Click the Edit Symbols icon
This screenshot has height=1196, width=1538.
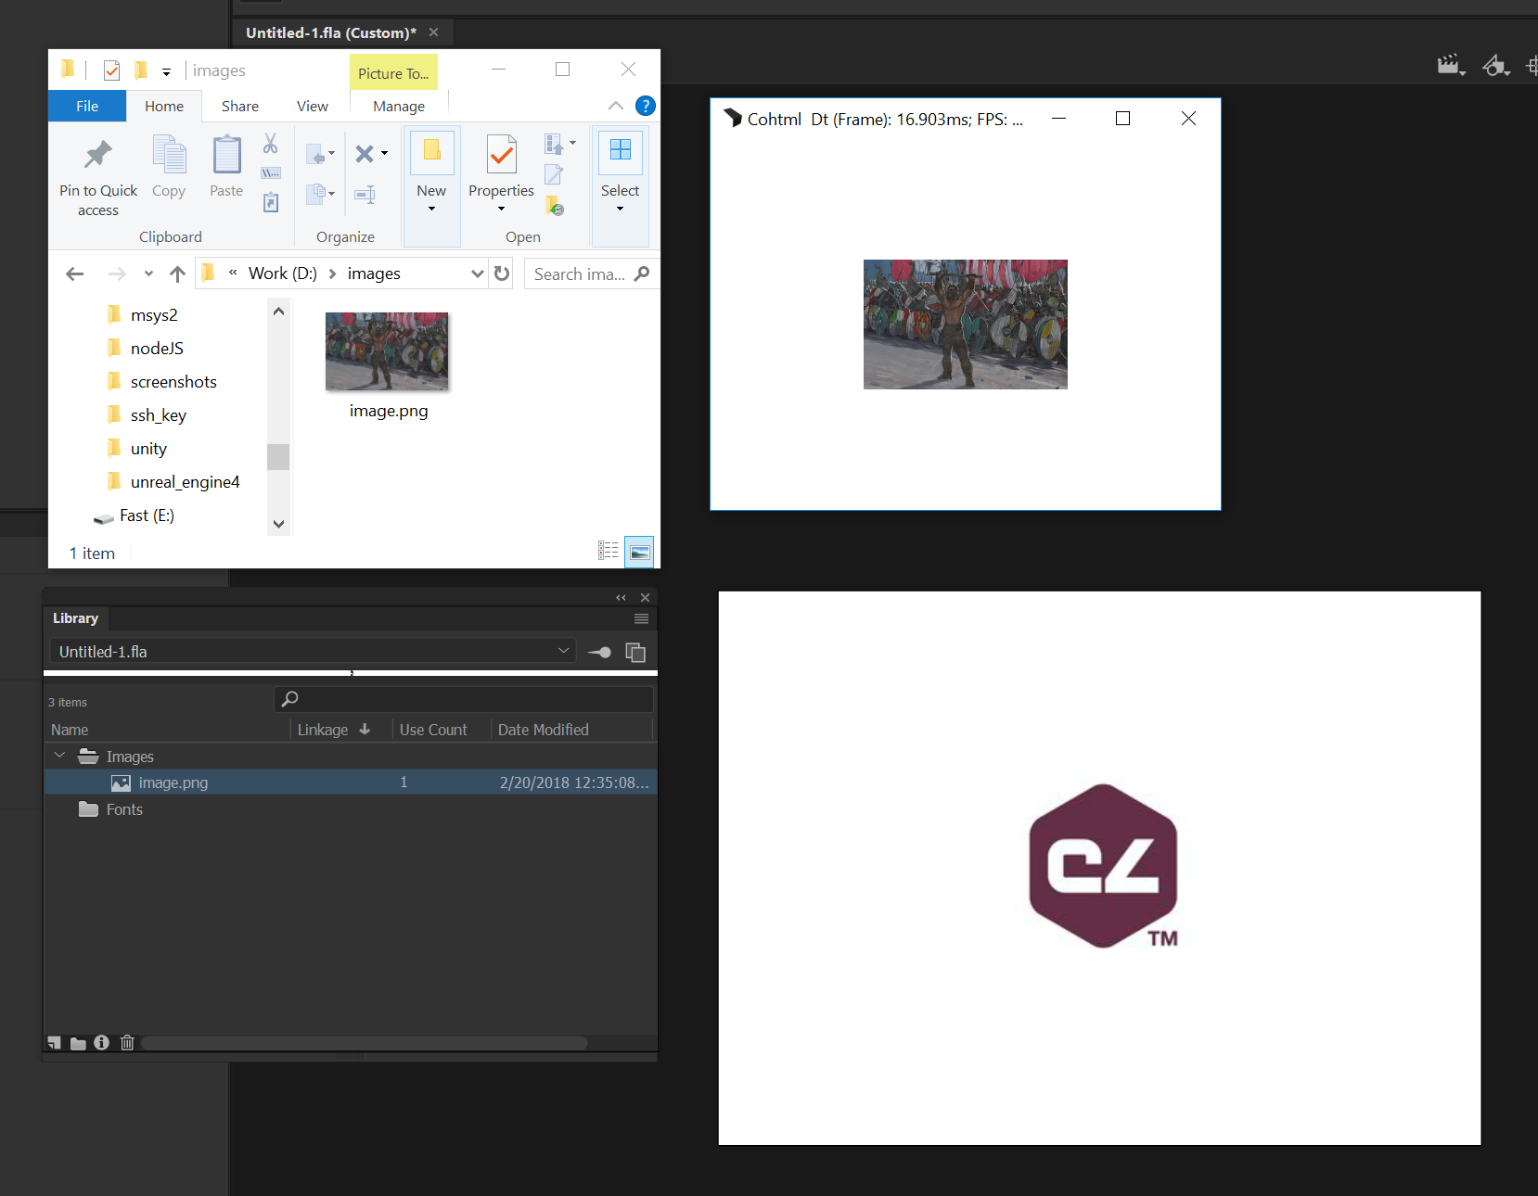1495,65
